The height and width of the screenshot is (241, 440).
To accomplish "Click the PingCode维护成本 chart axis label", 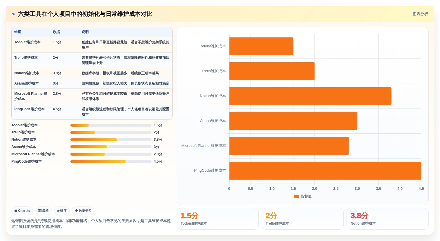I will pos(210,171).
